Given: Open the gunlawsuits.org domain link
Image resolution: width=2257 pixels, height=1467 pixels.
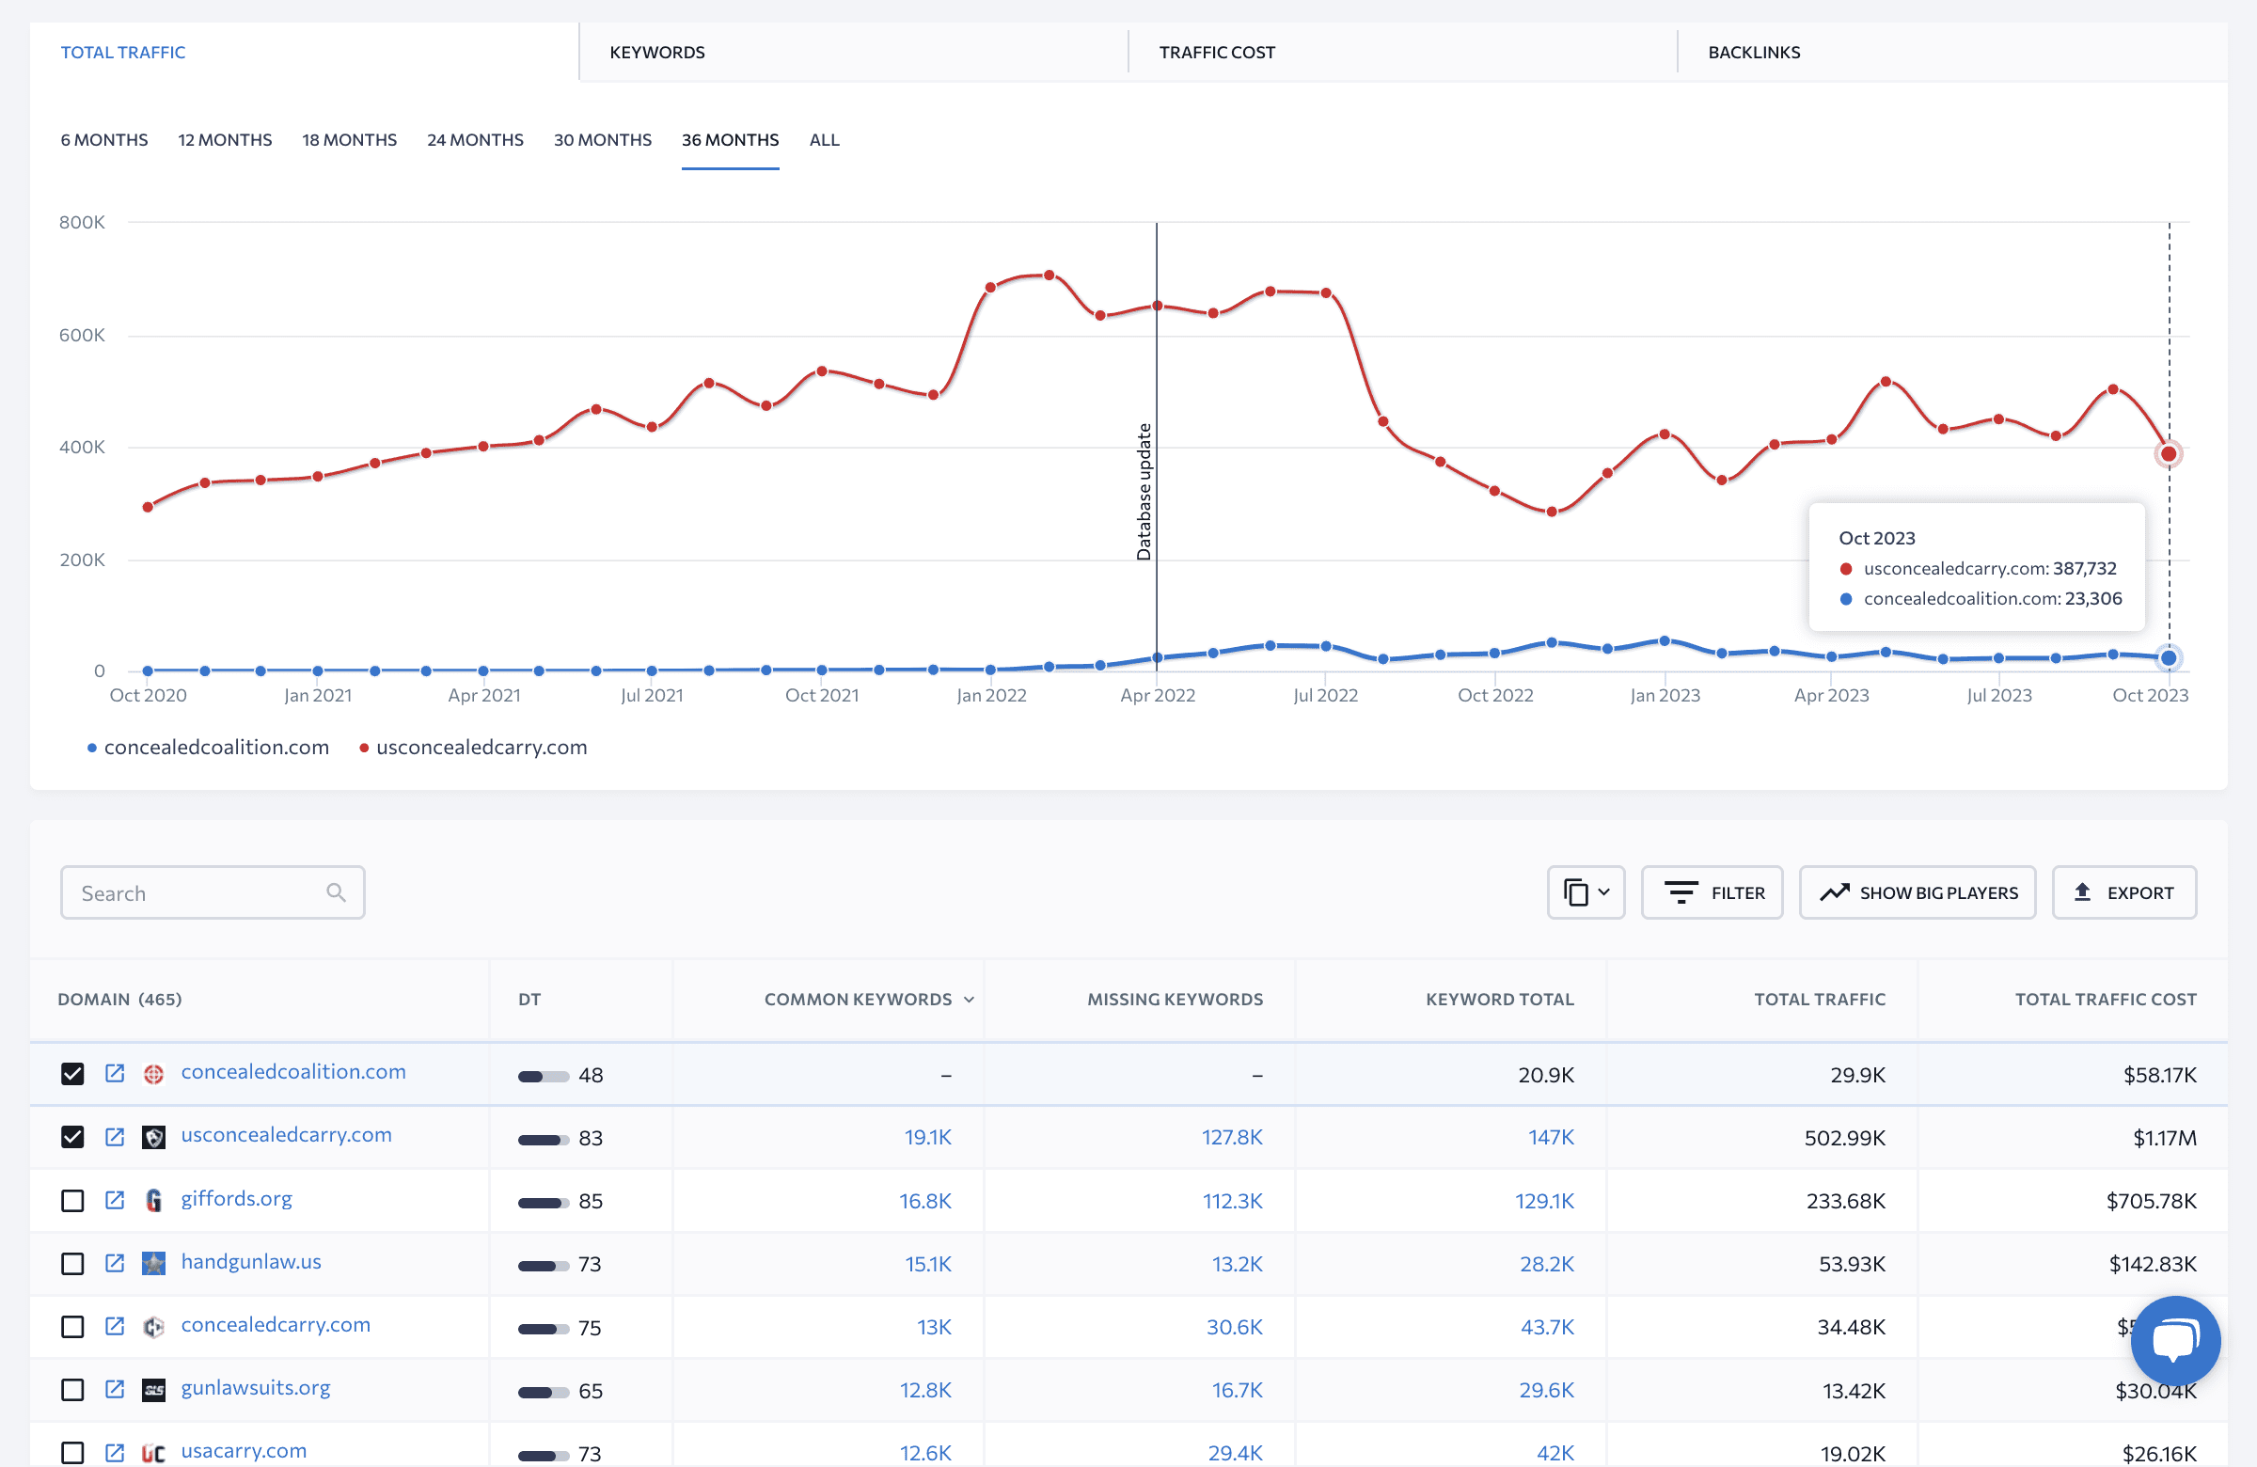Looking at the screenshot, I should tap(256, 1387).
